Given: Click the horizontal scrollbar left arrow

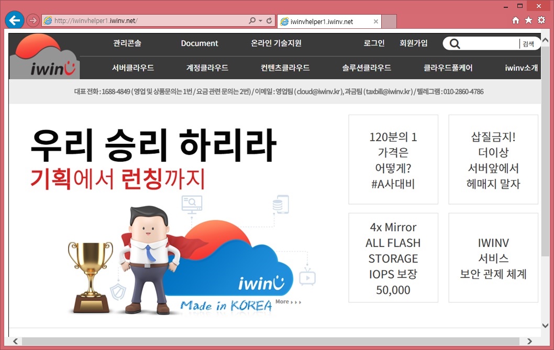Looking at the screenshot, I should click(16, 341).
